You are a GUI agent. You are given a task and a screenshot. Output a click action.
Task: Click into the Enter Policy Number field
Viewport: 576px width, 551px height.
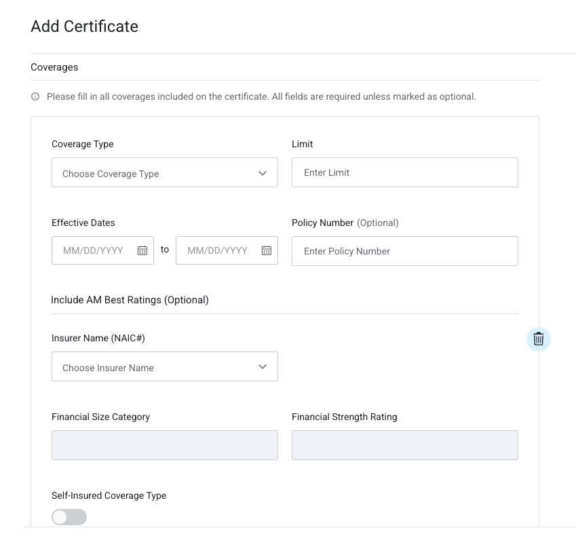[x=404, y=251]
